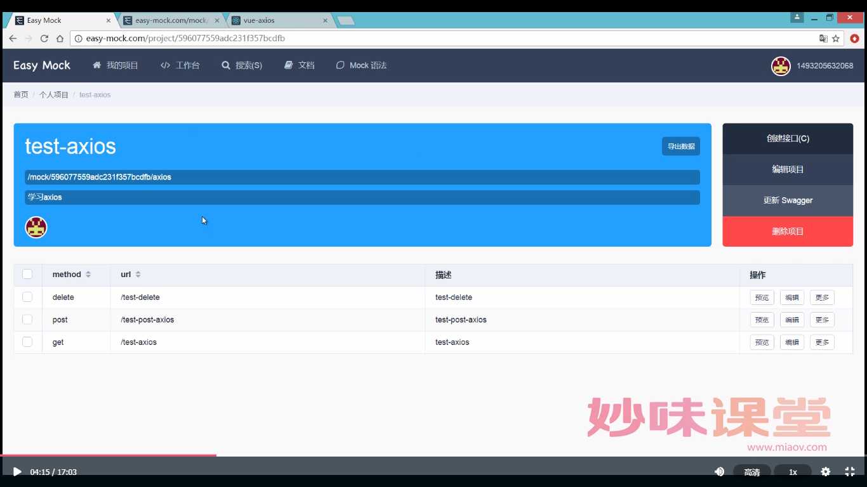867x487 pixels.
Task: Click the address bar URL
Action: point(185,39)
